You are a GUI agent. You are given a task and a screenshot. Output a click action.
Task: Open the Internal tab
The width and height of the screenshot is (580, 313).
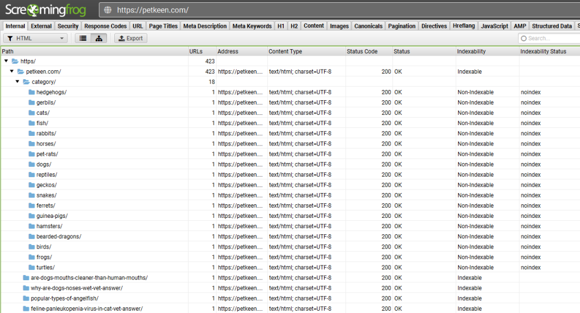pyautogui.click(x=15, y=26)
